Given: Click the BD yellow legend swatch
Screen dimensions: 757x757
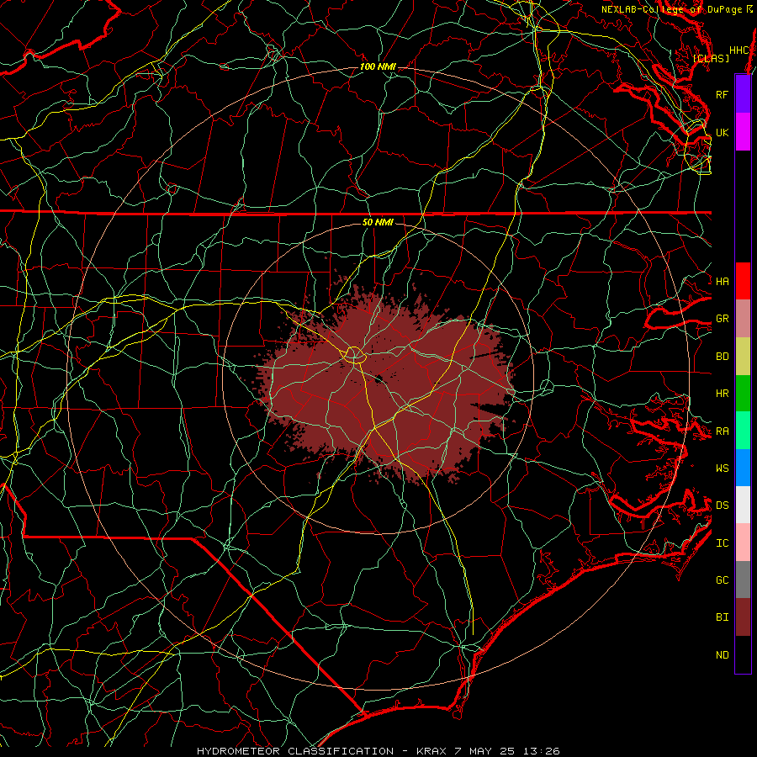Looking at the screenshot, I should click(x=743, y=357).
